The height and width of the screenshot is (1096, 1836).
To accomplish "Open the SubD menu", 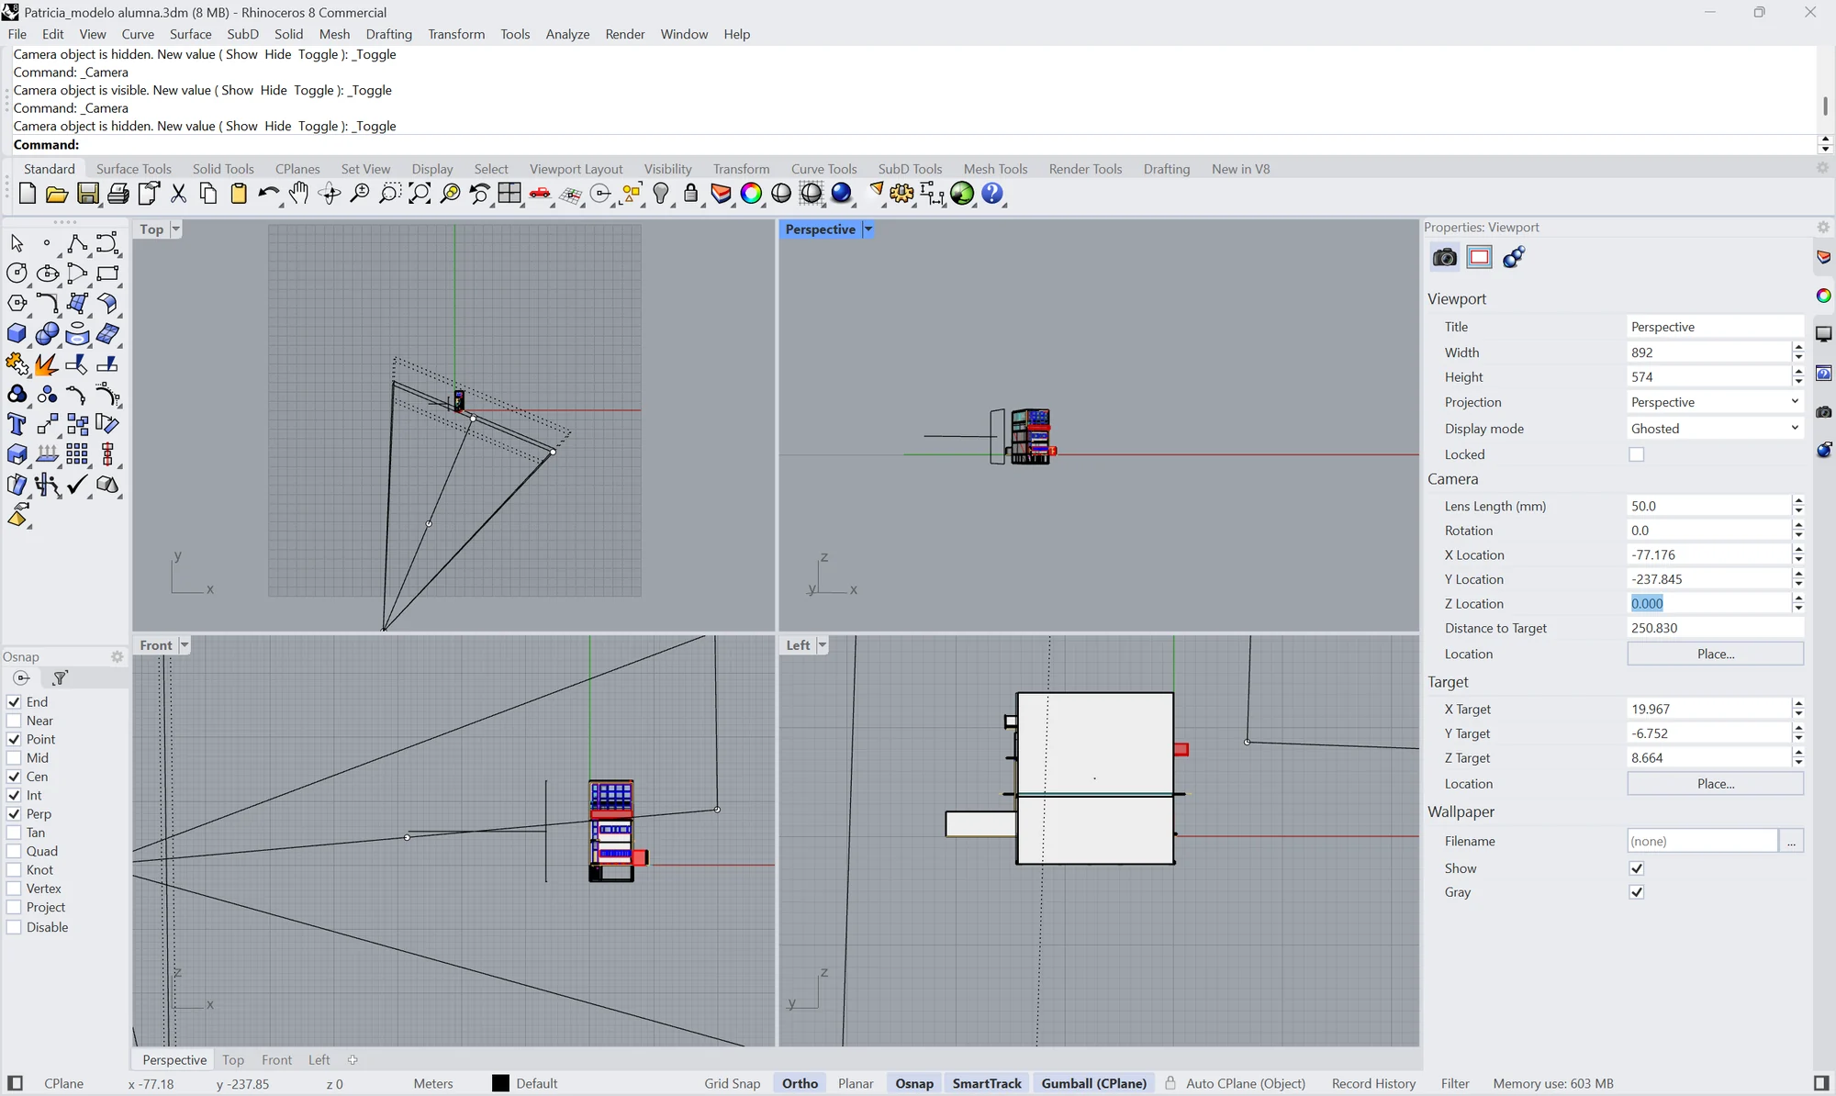I will coord(242,34).
